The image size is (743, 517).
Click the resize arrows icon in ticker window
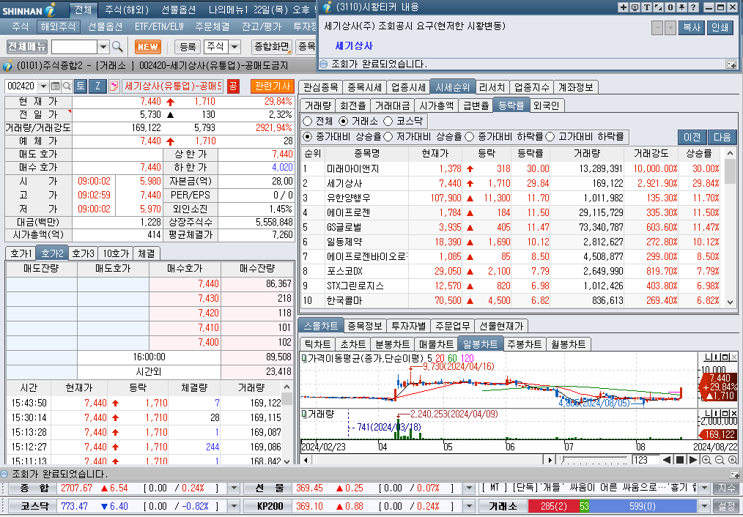coord(658,7)
